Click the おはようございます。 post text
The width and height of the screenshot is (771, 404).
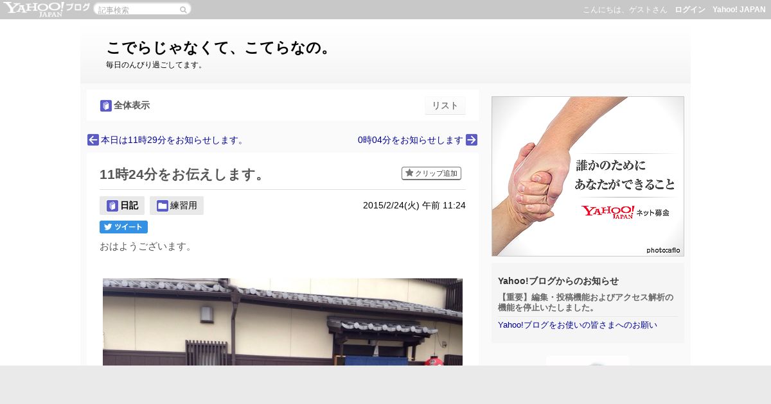[x=147, y=246]
